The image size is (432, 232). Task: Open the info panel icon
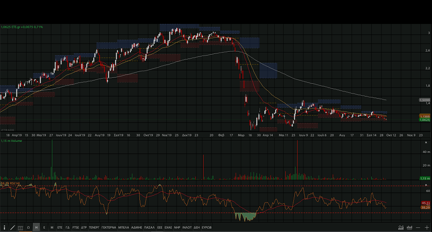pos(4,227)
